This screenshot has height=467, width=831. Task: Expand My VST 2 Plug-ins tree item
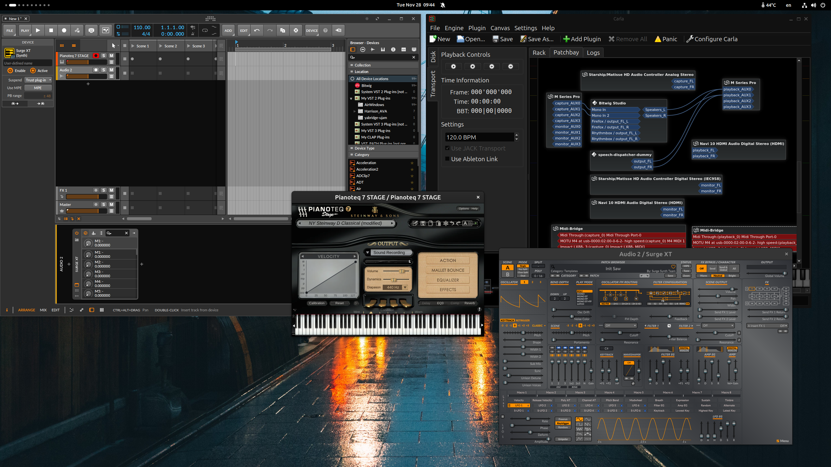[x=351, y=98]
